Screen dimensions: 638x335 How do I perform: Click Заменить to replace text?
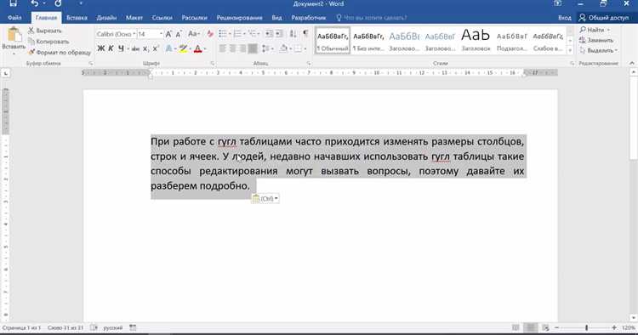[x=596, y=40]
